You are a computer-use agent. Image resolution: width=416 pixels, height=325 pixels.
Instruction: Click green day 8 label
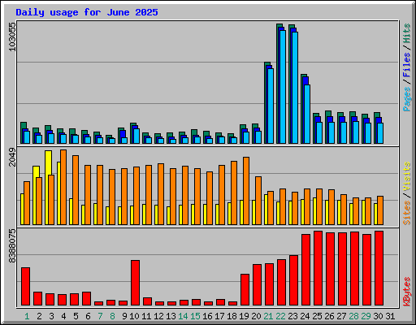click(112, 316)
